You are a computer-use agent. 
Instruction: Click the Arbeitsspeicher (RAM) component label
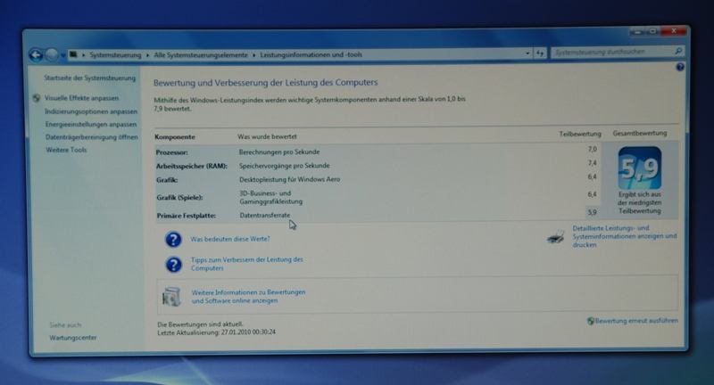192,166
